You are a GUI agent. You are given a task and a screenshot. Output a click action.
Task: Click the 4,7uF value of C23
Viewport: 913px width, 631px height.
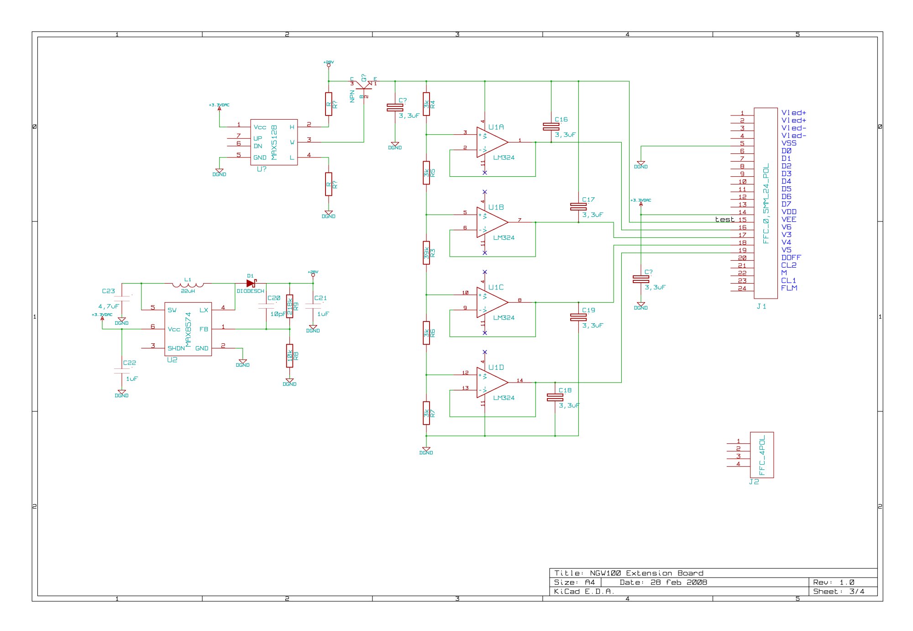pos(109,306)
